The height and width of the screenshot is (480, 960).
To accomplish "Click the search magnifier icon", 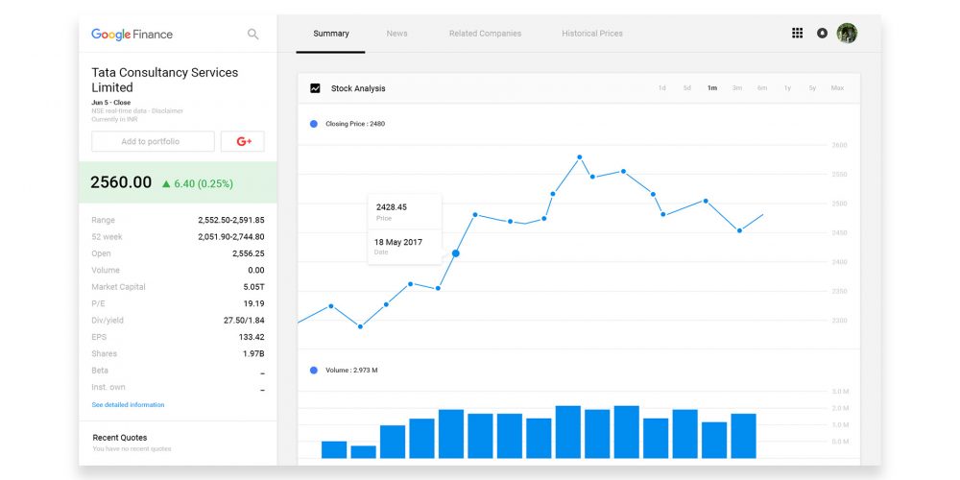I will tap(252, 35).
